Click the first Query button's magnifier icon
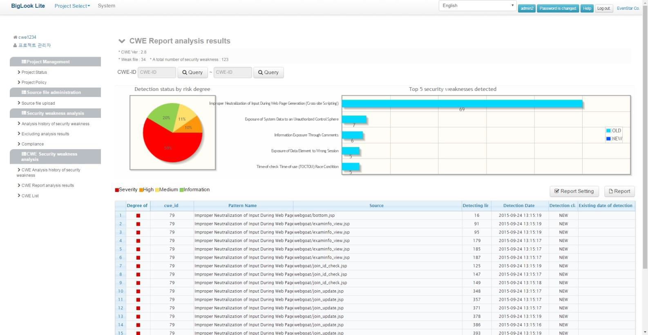This screenshot has height=335, width=648. tap(184, 73)
